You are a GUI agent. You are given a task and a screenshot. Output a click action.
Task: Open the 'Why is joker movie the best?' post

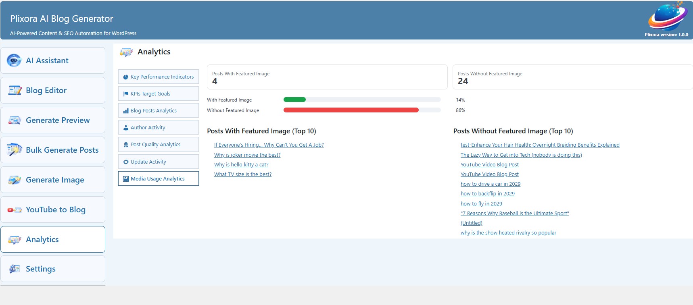point(247,155)
